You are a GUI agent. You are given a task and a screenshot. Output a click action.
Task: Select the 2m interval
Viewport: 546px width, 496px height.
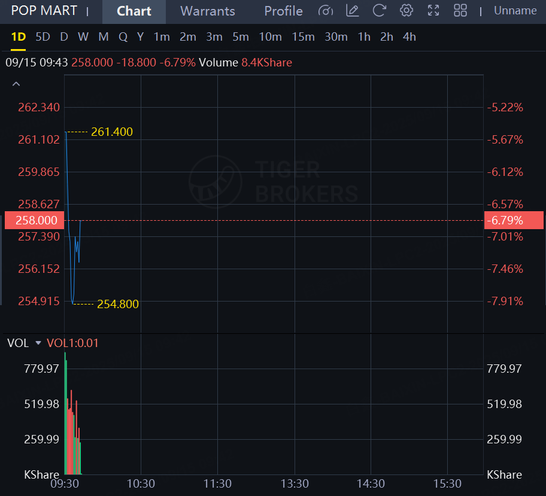click(188, 37)
